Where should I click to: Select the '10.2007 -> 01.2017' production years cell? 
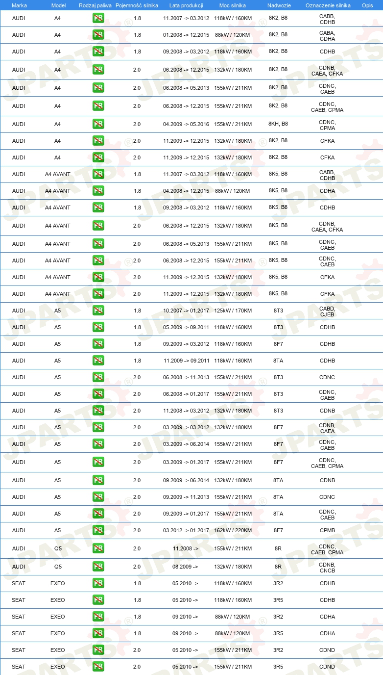point(186,311)
